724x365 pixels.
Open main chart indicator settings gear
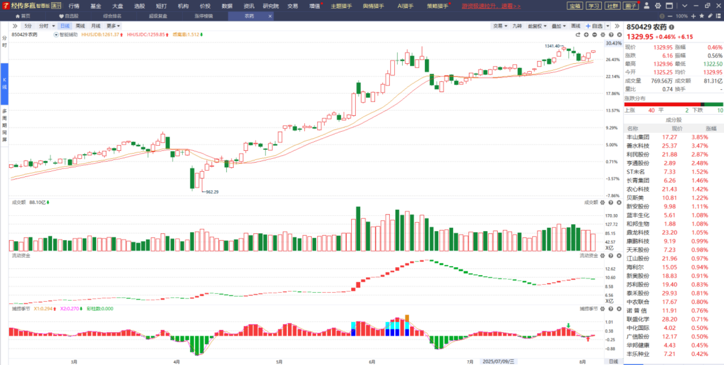[603, 35]
